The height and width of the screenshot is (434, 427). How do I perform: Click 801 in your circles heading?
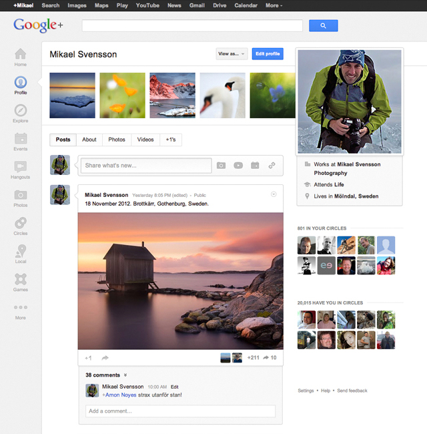click(322, 228)
